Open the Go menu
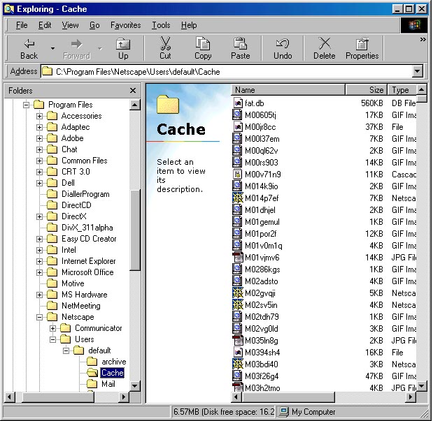 pyautogui.click(x=94, y=25)
